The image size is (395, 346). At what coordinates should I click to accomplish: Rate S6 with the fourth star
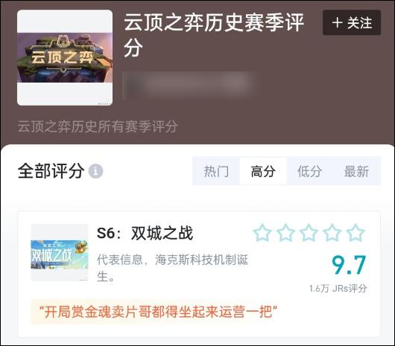click(332, 233)
